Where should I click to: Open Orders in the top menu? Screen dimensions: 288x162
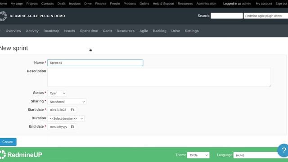pos(144,4)
